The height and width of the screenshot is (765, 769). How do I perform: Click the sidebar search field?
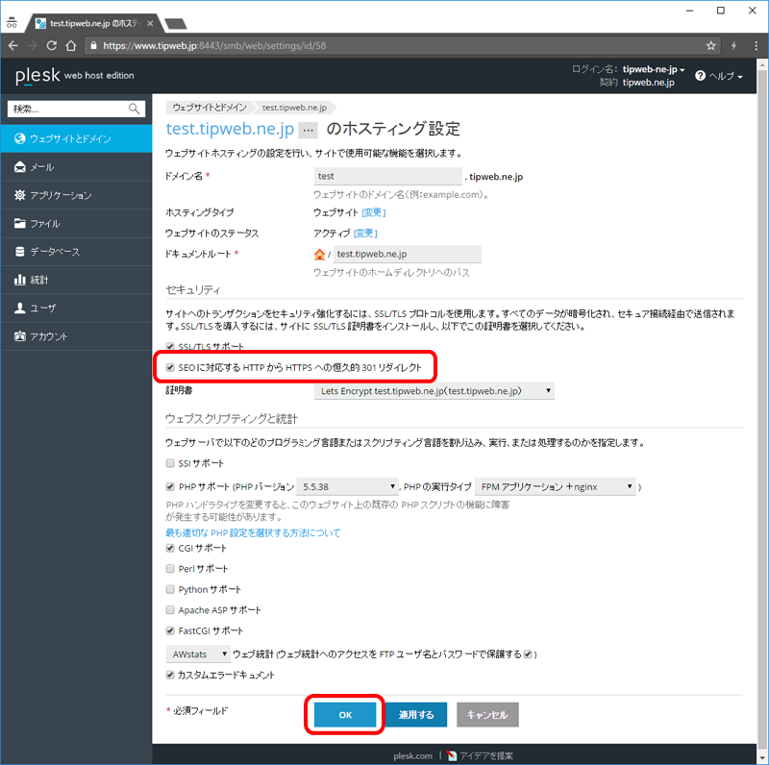tap(76, 109)
